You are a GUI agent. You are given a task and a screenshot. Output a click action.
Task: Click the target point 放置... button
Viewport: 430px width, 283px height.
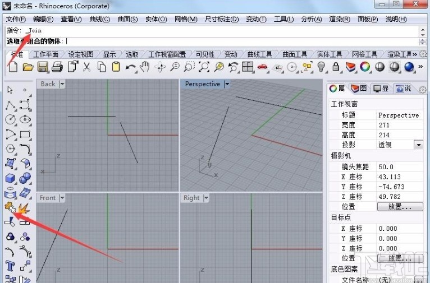click(400, 258)
